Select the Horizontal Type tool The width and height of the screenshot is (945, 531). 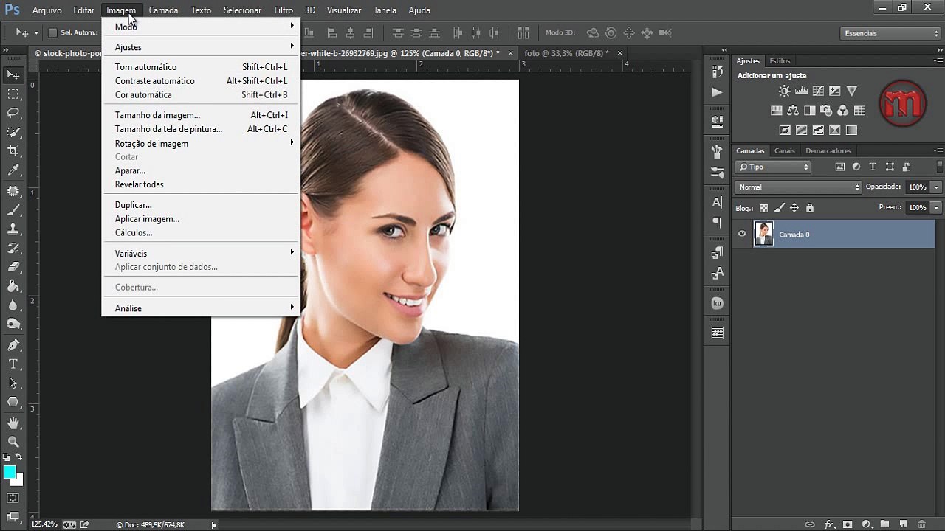tap(13, 364)
